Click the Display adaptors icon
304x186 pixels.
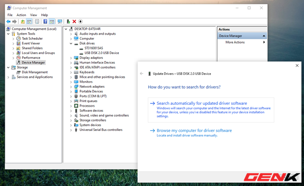[76, 58]
